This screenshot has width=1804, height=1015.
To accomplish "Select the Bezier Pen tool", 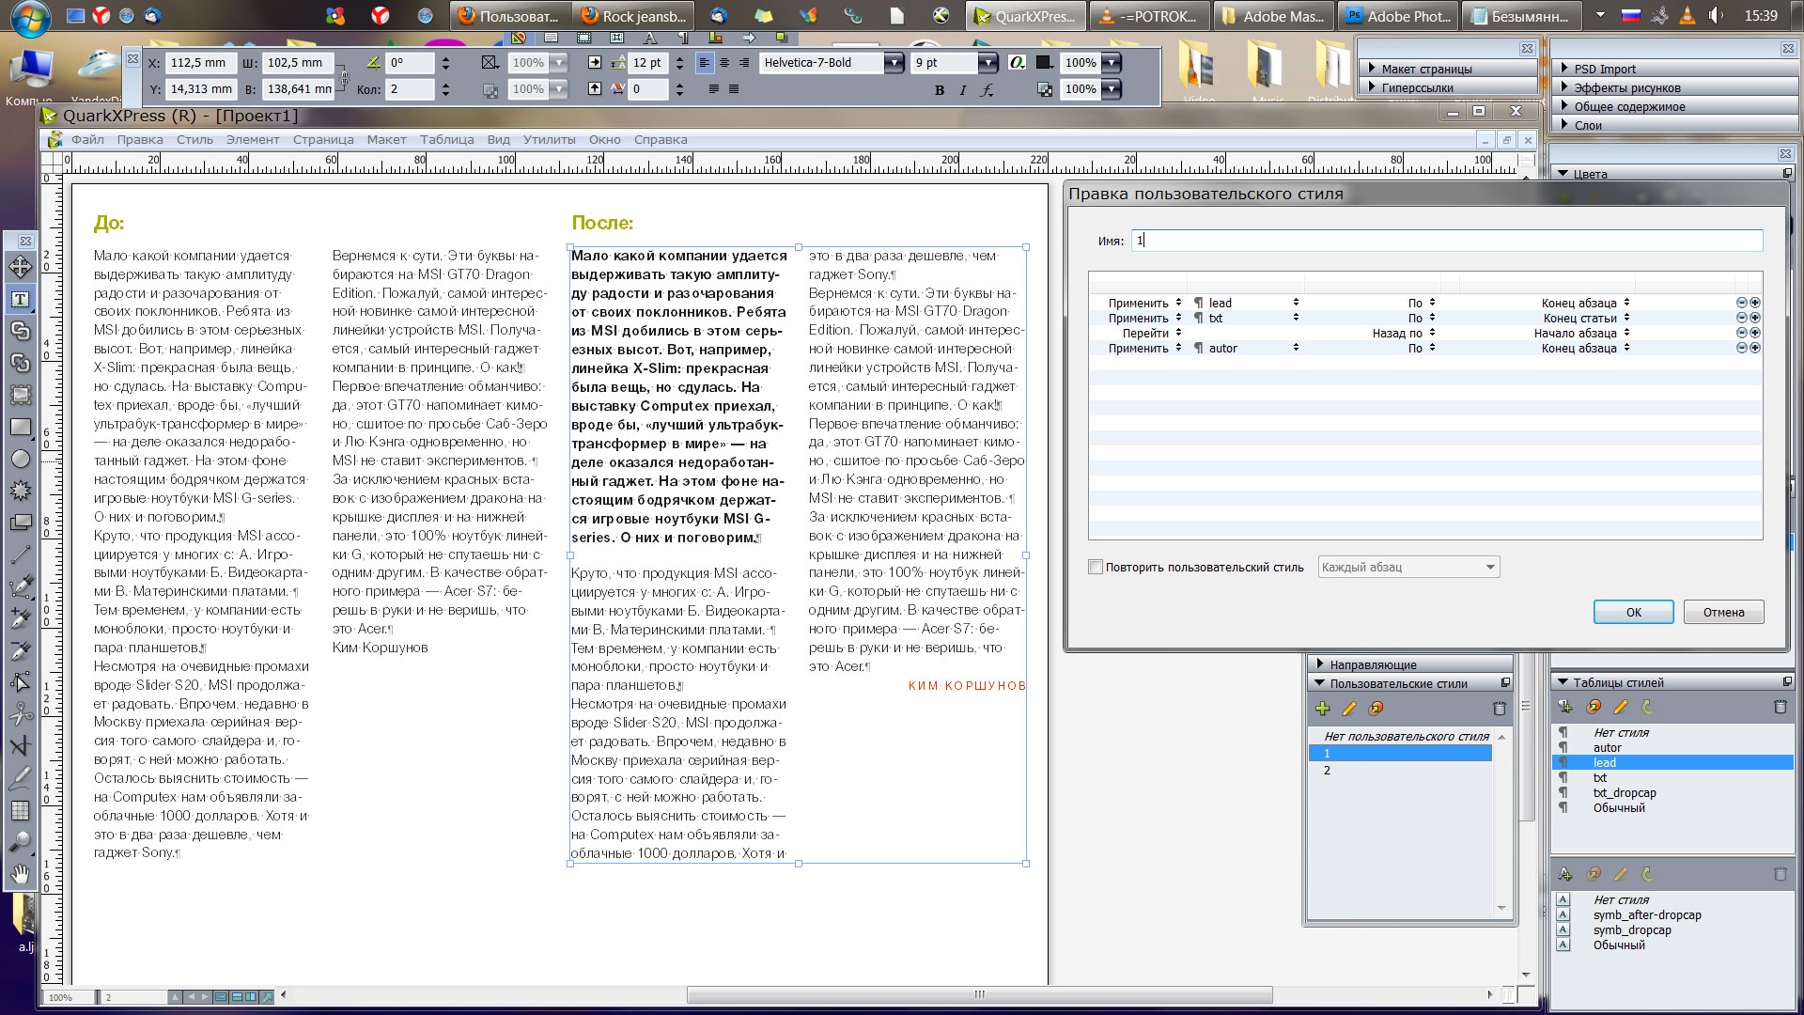I will 20,586.
